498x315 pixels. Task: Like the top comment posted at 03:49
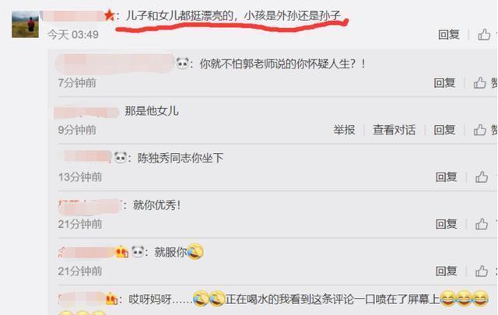click(x=484, y=34)
